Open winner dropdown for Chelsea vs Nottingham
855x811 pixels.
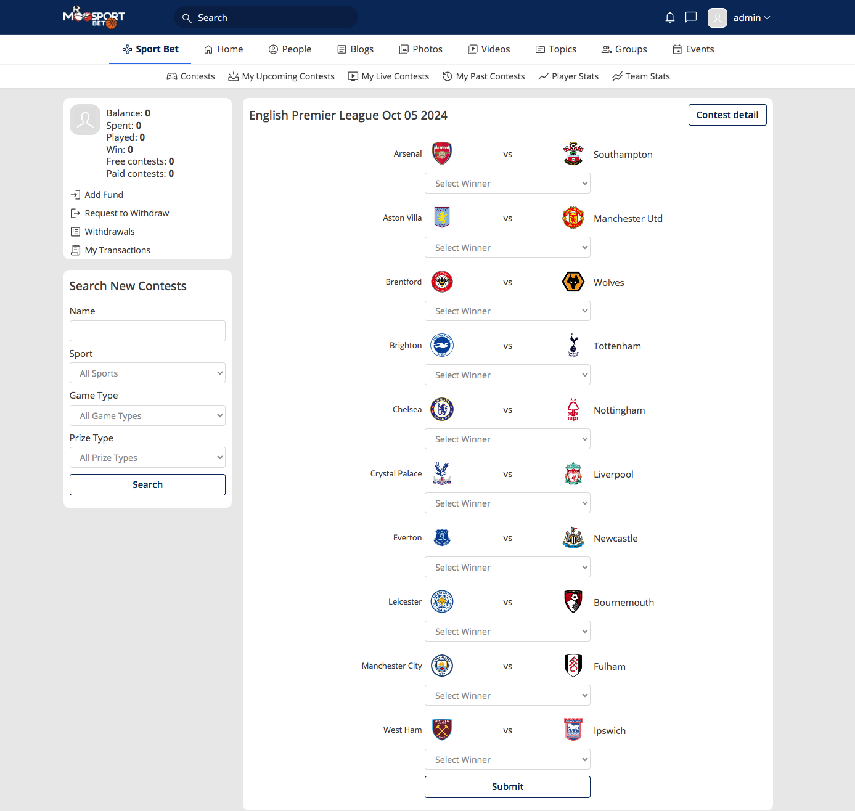click(x=507, y=439)
